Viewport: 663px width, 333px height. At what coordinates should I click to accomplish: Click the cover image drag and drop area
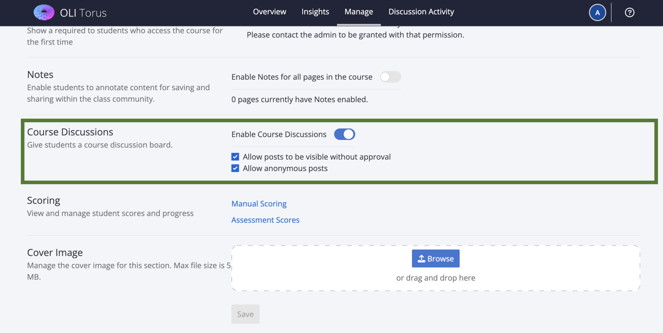(x=436, y=278)
